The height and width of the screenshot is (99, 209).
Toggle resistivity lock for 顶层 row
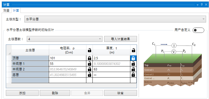point(90,58)
